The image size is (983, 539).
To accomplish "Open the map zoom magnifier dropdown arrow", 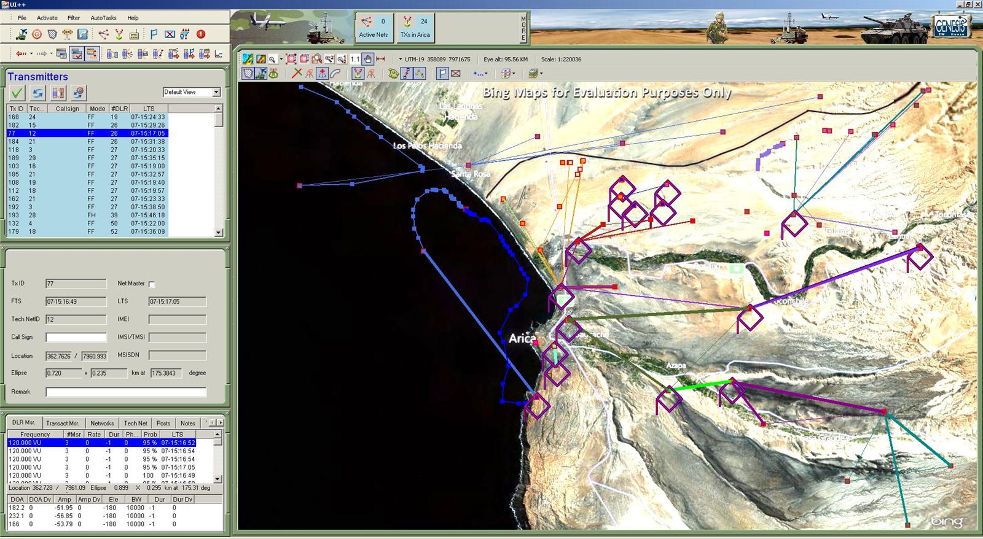I will (281, 60).
